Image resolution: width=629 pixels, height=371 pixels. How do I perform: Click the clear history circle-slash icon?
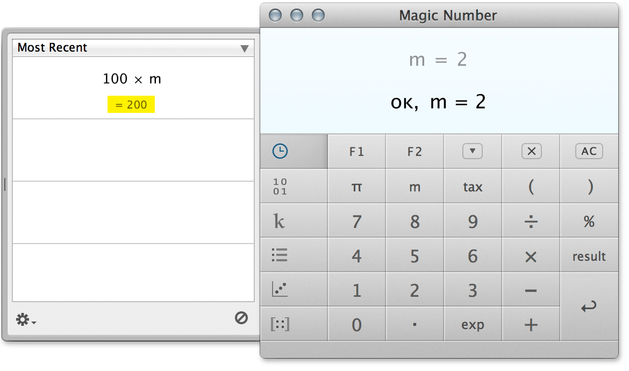(x=241, y=318)
